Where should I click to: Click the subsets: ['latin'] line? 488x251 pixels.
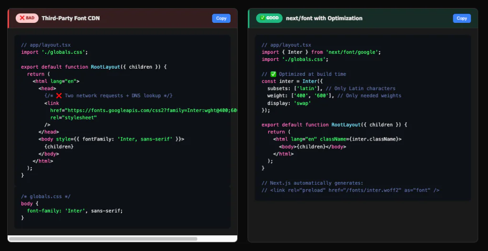331,88
